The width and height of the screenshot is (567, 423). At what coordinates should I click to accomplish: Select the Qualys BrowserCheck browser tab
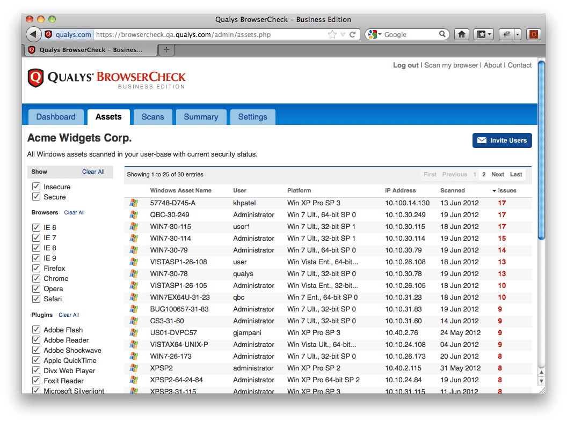(x=91, y=50)
